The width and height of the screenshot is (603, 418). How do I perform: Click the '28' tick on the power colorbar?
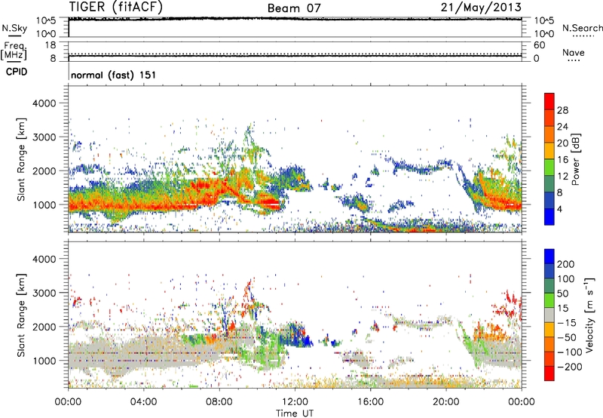pos(562,110)
